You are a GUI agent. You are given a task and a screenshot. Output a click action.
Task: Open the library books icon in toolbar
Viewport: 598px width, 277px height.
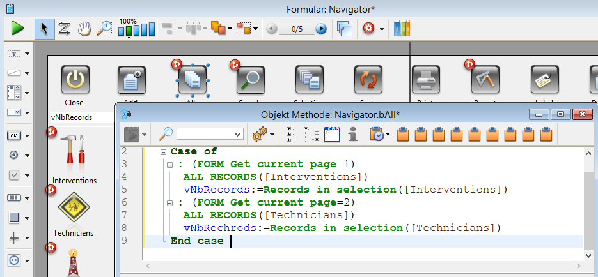pyautogui.click(x=401, y=28)
